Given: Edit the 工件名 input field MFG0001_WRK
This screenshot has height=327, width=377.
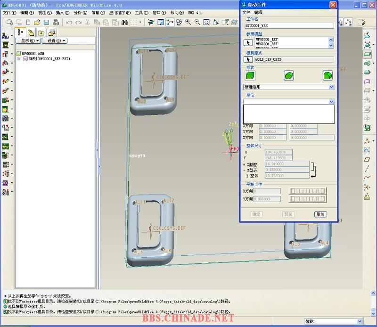Looking at the screenshot, I should click(289, 26).
